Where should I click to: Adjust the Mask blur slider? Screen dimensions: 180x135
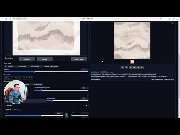pos(46,72)
